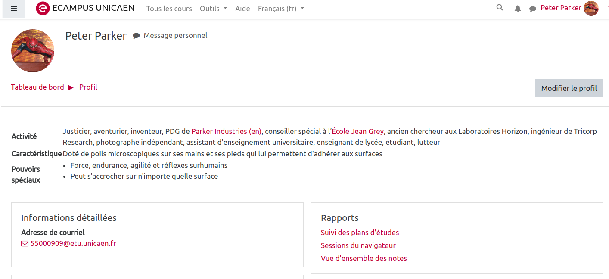Click the speech bubble beside Message personnel
The height and width of the screenshot is (279, 609).
click(x=137, y=36)
